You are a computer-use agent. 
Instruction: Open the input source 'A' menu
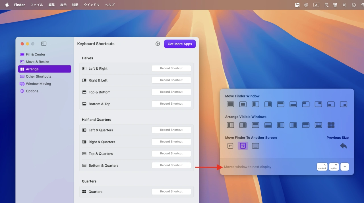tap(316, 5)
